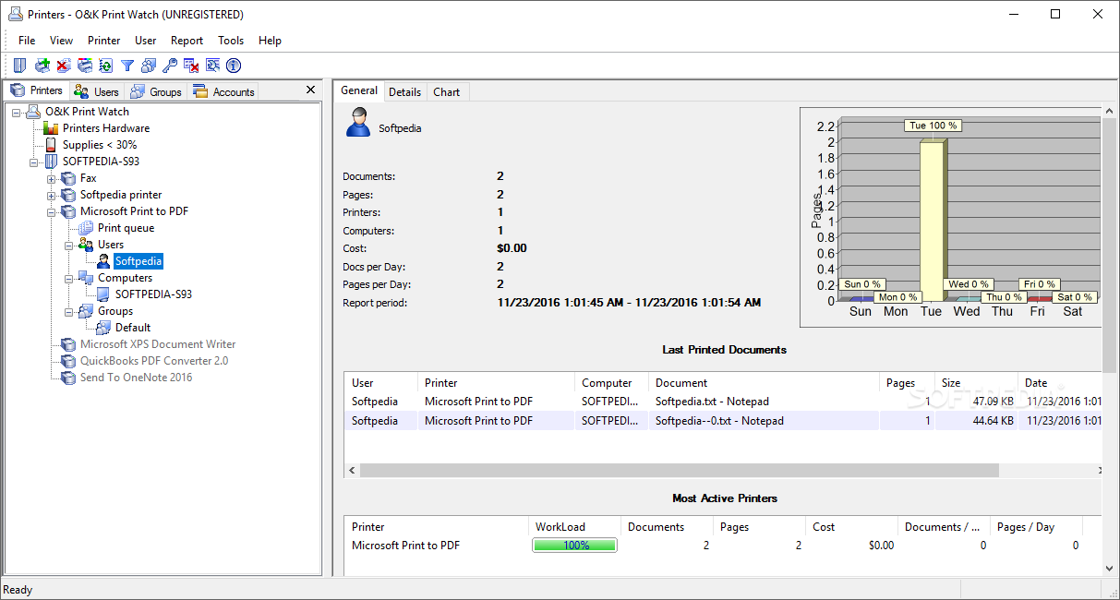
Task: Open the View menu
Action: [x=61, y=41]
